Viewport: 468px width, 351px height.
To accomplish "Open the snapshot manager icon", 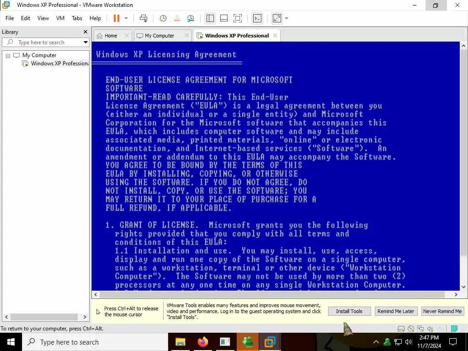I will (x=191, y=18).
